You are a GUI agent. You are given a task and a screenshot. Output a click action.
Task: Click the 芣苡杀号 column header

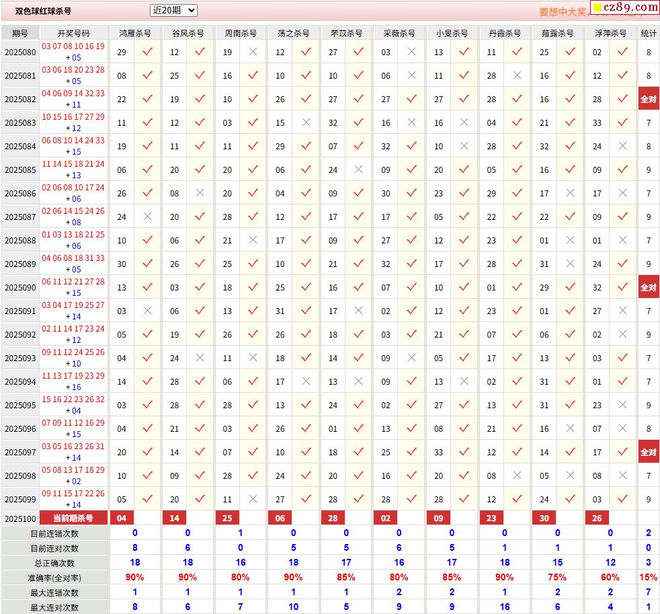point(346,33)
